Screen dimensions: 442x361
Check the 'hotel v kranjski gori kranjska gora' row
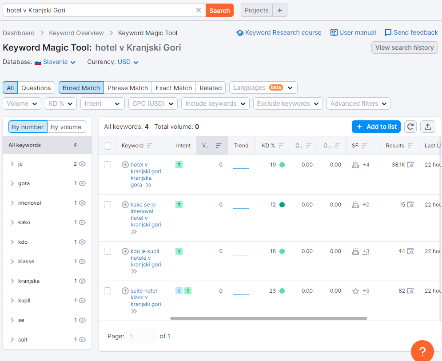point(108,165)
